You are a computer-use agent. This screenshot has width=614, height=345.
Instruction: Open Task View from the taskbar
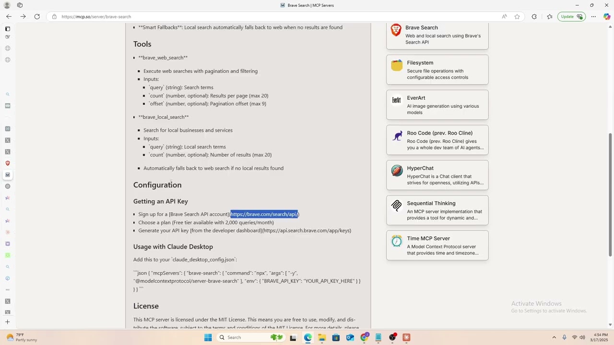(x=293, y=337)
